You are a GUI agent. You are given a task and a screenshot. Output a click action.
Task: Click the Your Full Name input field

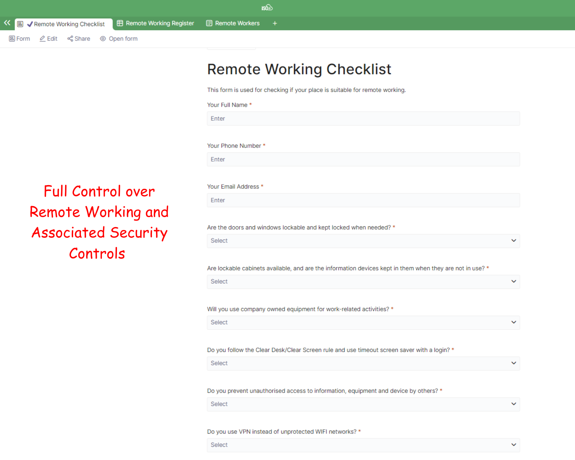click(x=363, y=118)
